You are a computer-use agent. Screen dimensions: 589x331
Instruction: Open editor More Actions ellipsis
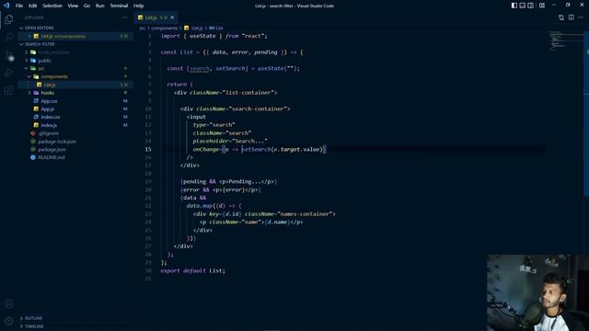(581, 17)
